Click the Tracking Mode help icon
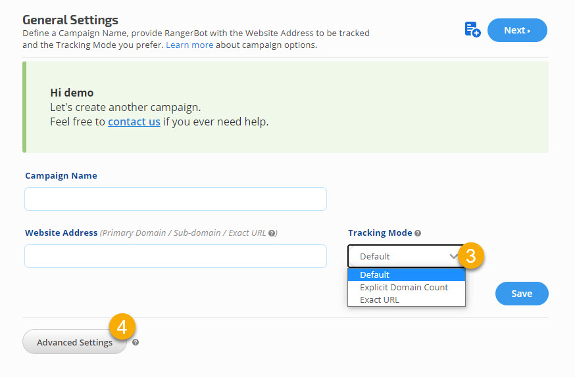 click(418, 233)
